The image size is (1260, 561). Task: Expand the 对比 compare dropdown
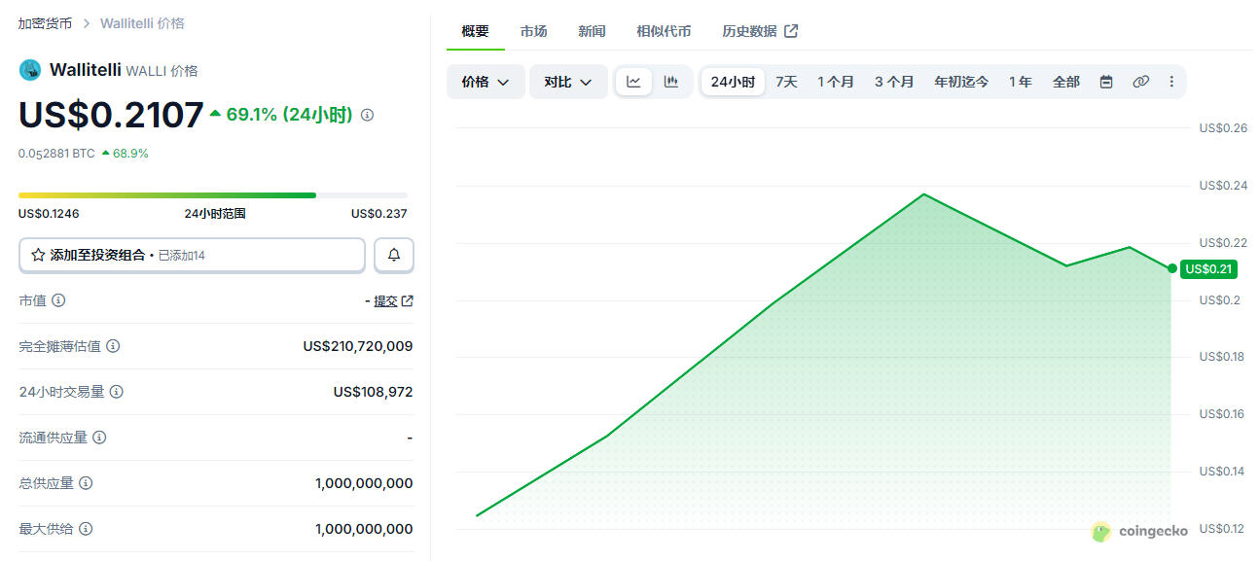tap(568, 82)
